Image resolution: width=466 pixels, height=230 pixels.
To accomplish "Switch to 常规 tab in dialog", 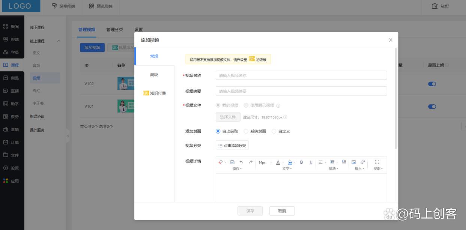I will pos(154,56).
